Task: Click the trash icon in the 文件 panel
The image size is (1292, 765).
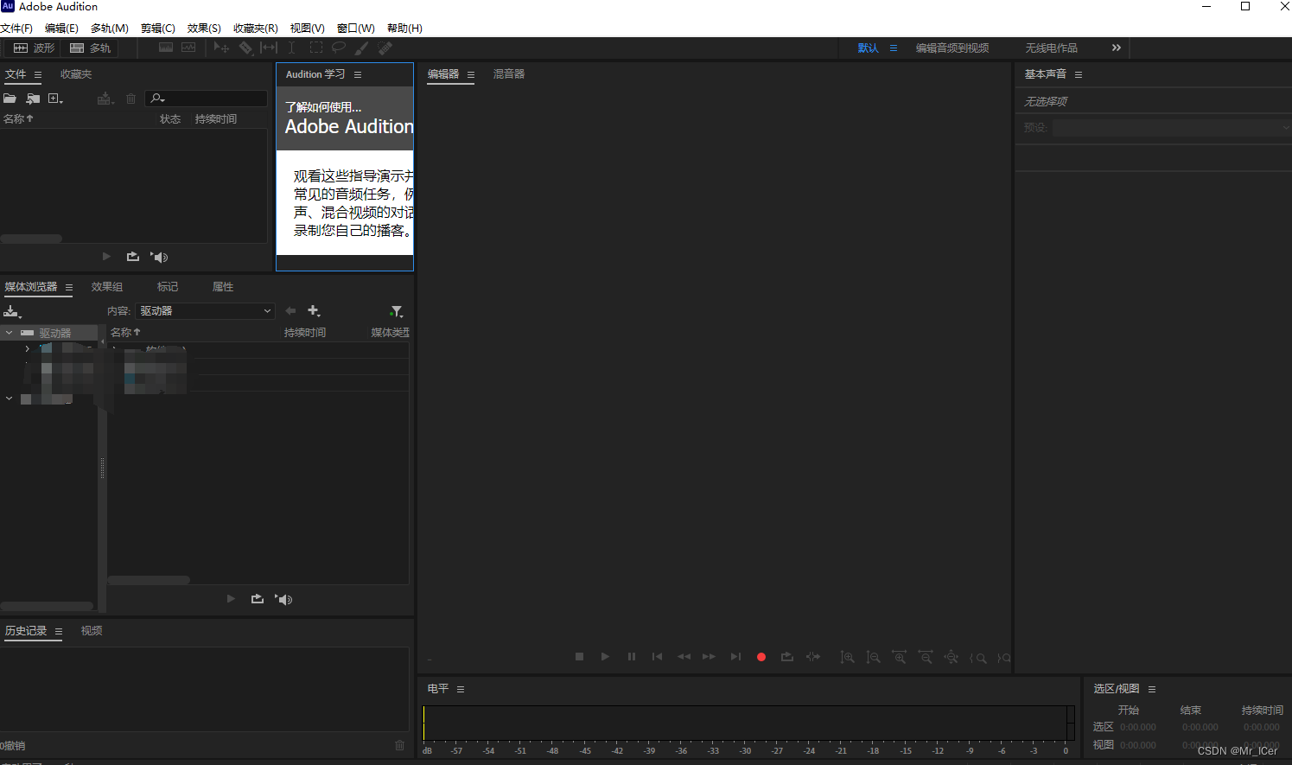Action: pos(130,99)
